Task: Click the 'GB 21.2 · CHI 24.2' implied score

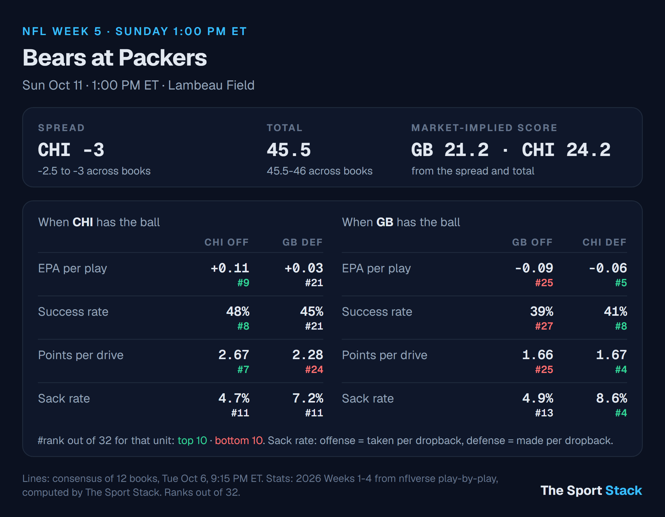Action: 511,150
